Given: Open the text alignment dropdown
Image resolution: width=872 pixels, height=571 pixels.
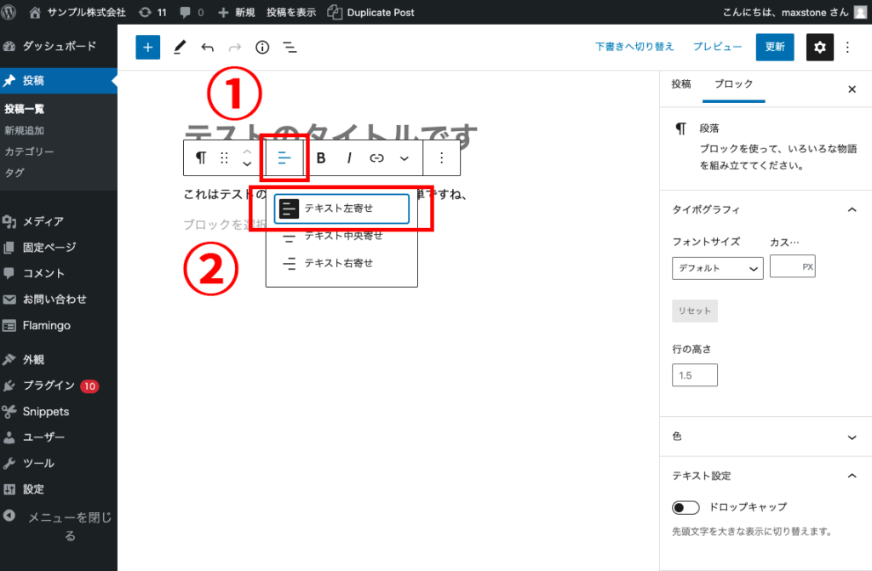Looking at the screenshot, I should 284,157.
